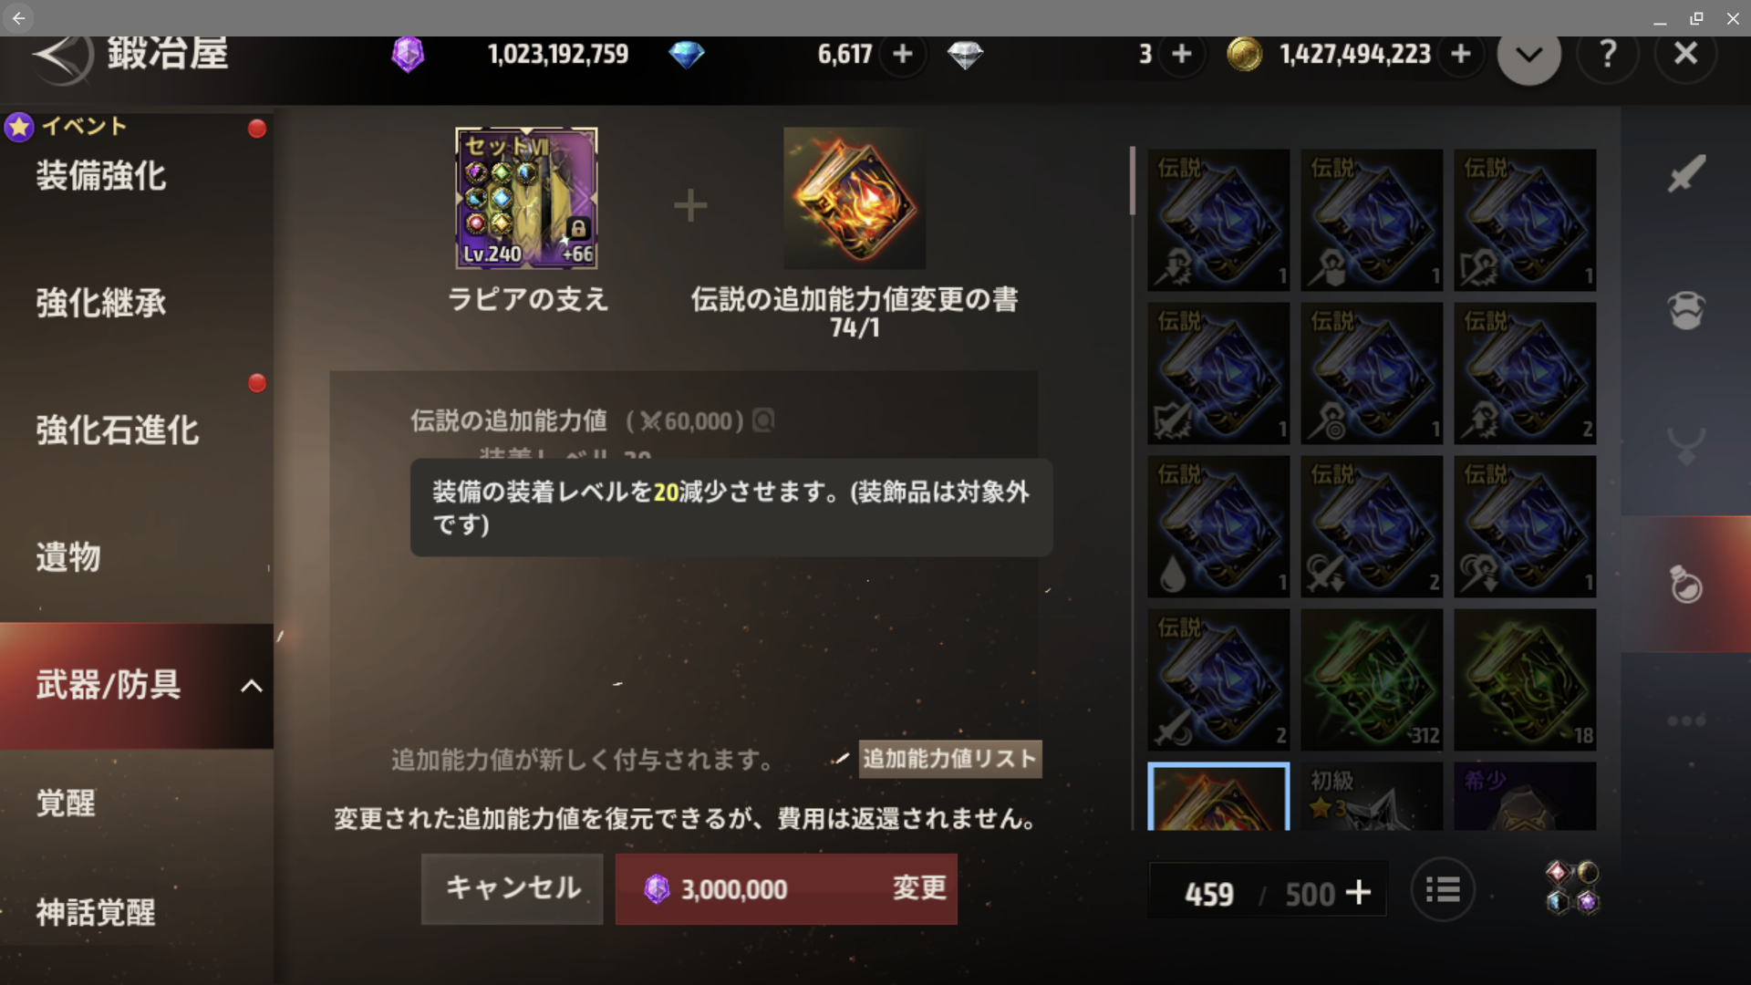Open the gem sorting filter icon

1572,886
